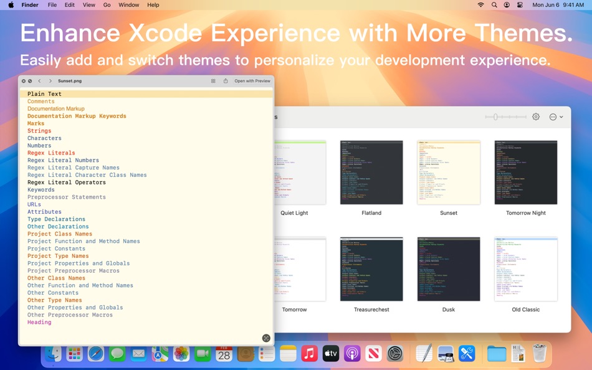Screen dimensions: 592x370
Task: Open Preview from the Dock
Action: (446, 354)
